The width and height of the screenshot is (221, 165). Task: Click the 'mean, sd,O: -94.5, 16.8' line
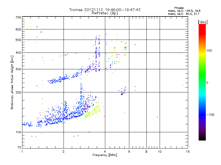(184, 11)
